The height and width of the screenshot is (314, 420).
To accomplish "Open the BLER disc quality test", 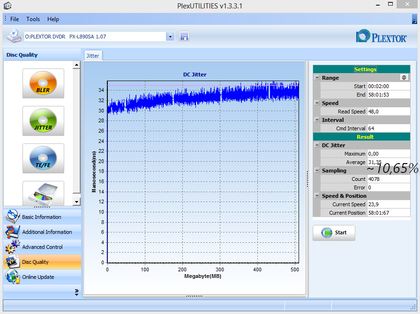I will pos(43,83).
